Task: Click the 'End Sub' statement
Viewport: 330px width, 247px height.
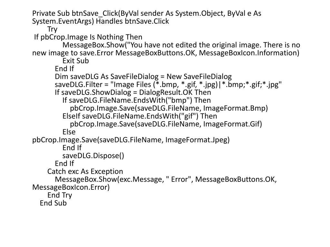Action: [x=53, y=203]
